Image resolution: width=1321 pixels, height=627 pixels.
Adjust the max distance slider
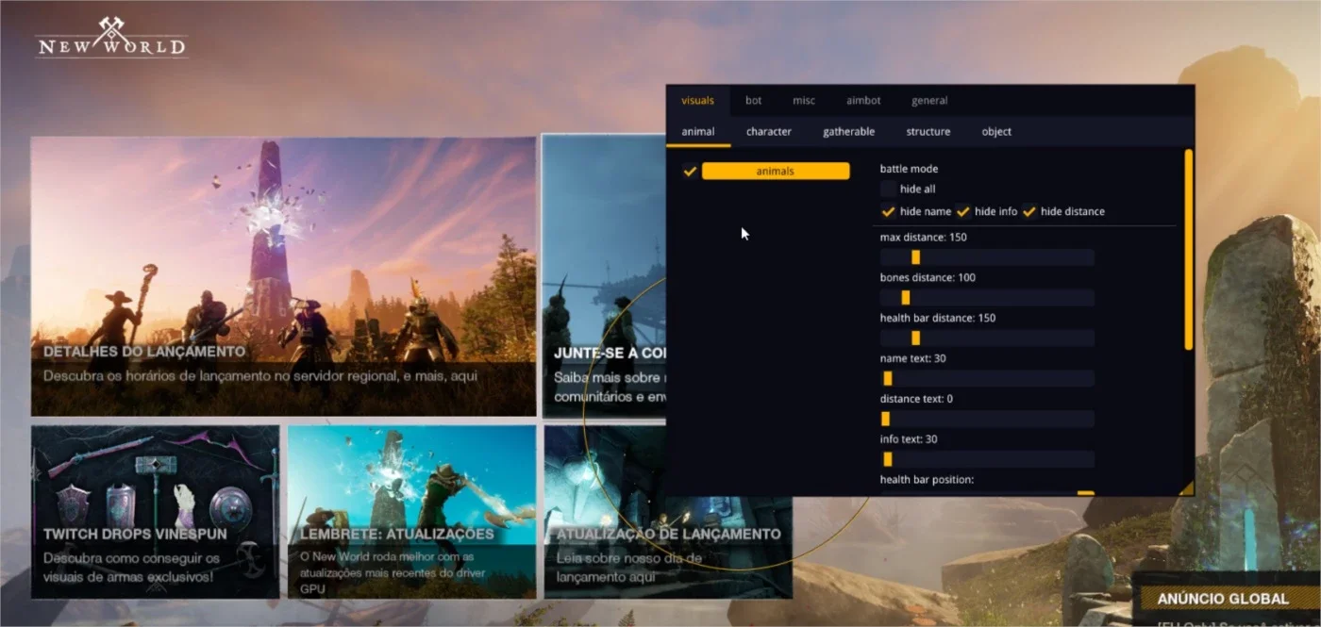tap(987, 257)
